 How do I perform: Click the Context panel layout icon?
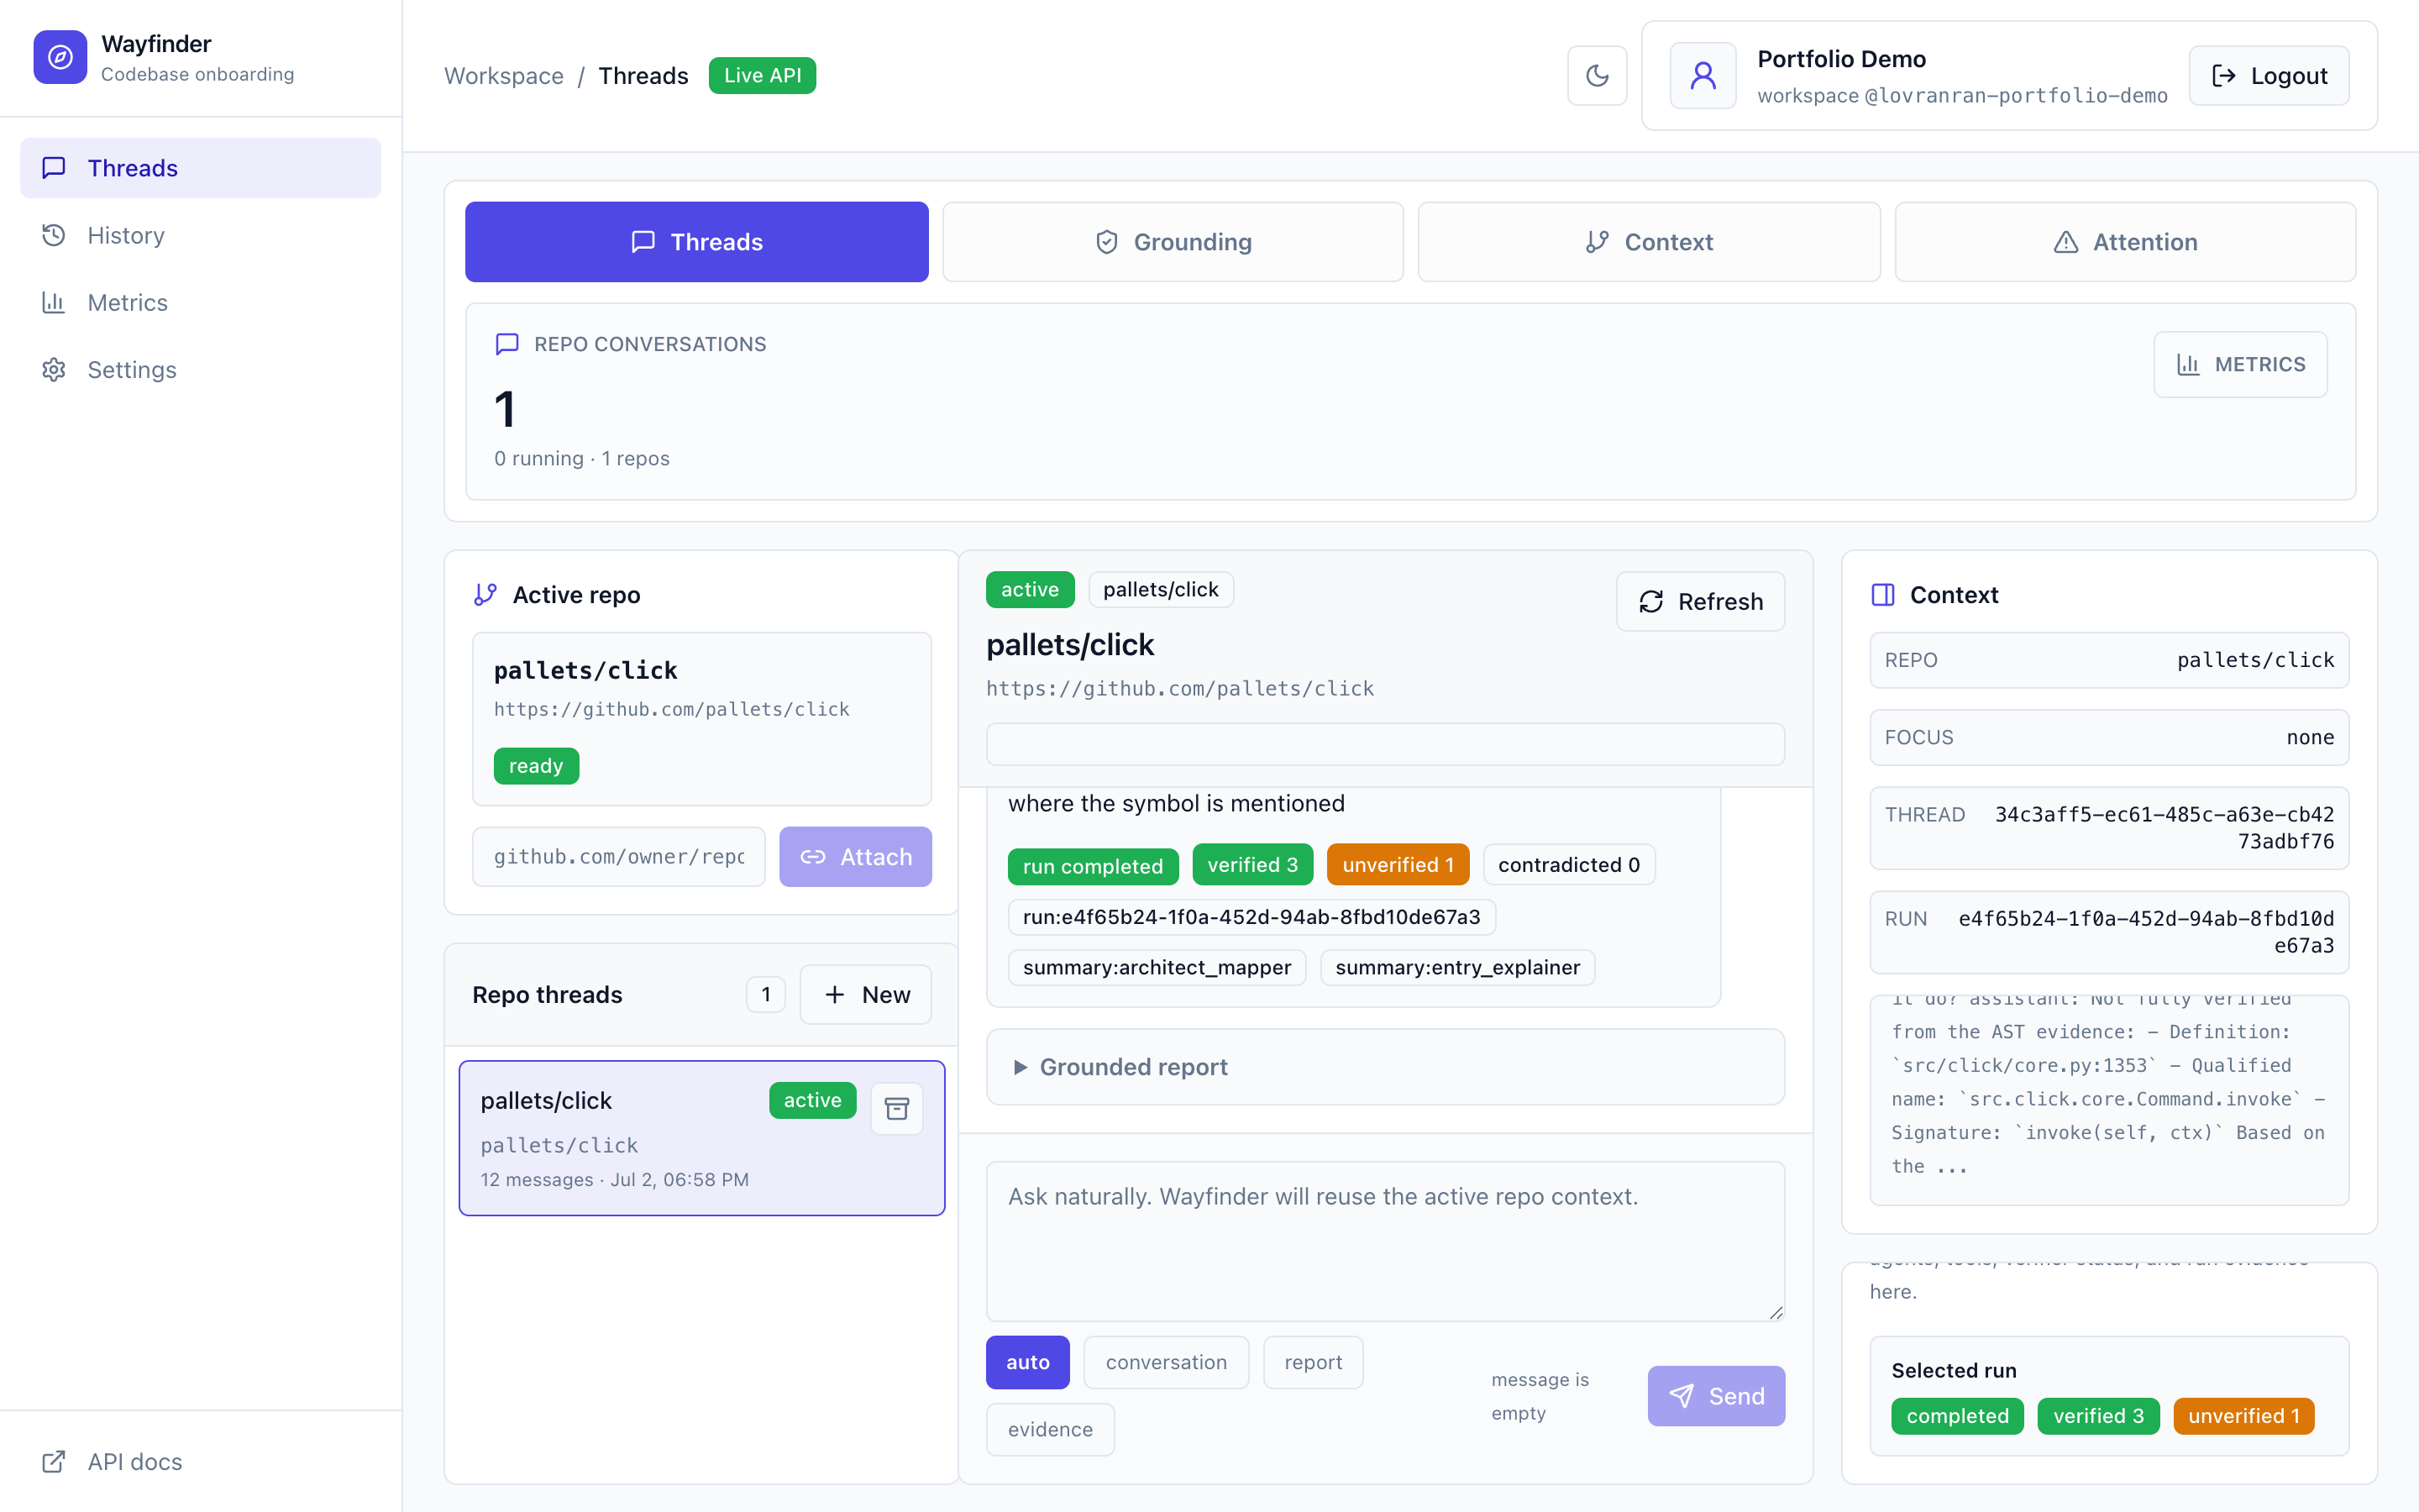point(1883,595)
